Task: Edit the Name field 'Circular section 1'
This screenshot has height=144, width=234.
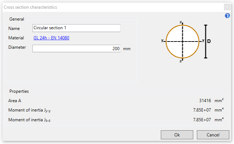Action: point(76,28)
